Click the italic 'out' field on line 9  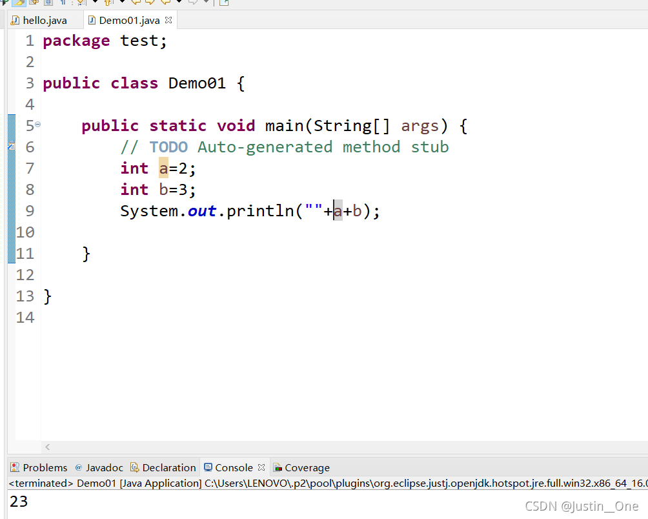pyautogui.click(x=202, y=212)
